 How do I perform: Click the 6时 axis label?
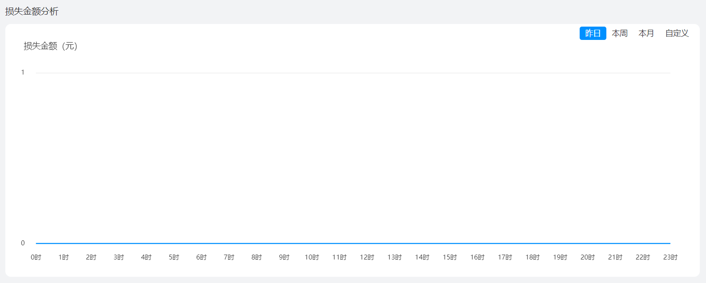[202, 257]
